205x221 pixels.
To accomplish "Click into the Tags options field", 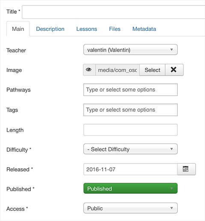I will [x=131, y=110].
